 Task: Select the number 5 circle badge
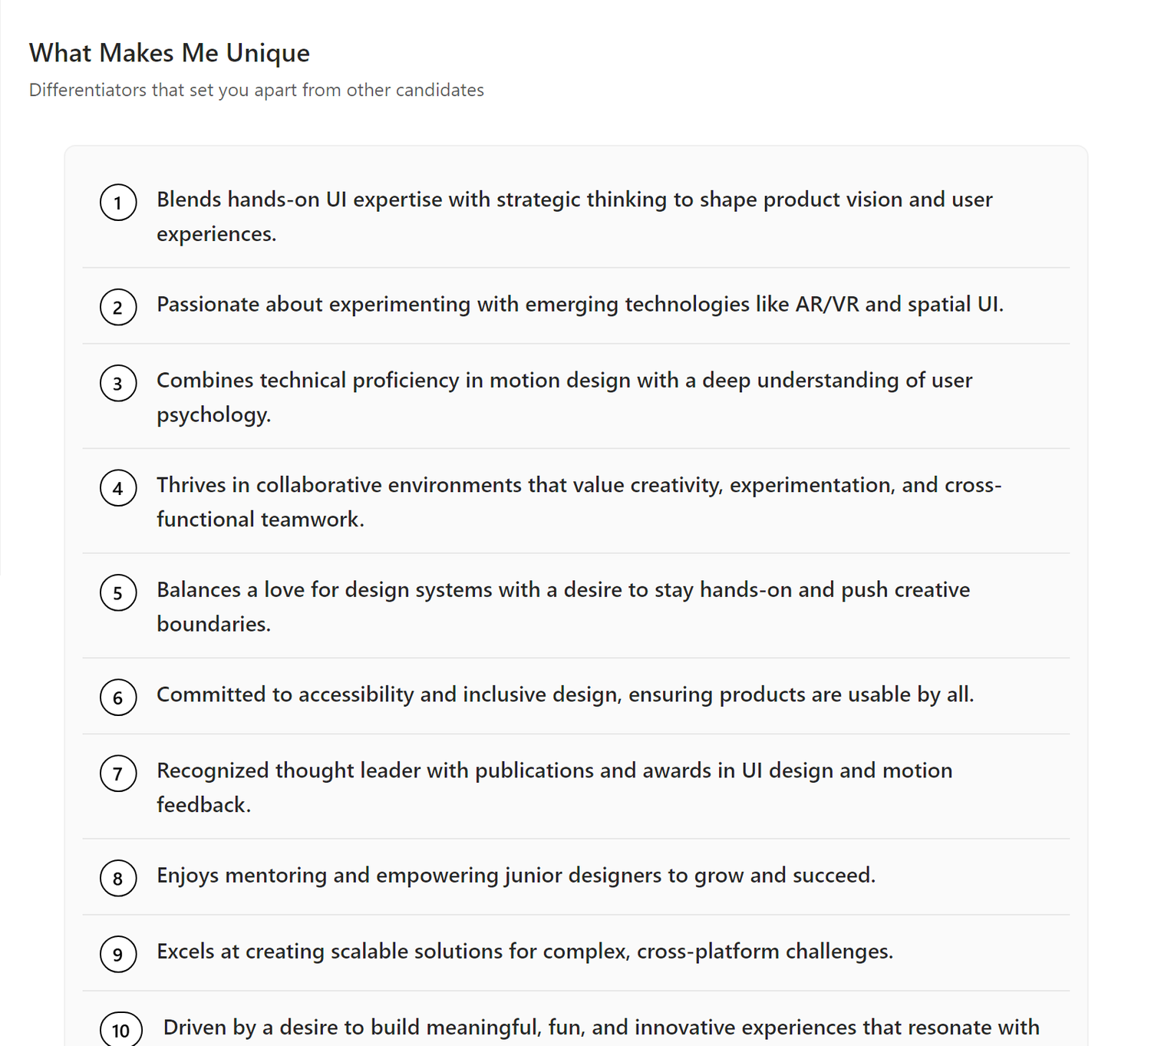118,592
